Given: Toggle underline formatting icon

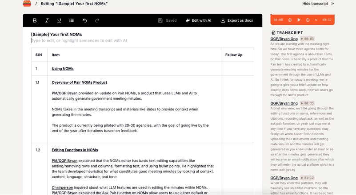Looking at the screenshot, I should 59,20.
